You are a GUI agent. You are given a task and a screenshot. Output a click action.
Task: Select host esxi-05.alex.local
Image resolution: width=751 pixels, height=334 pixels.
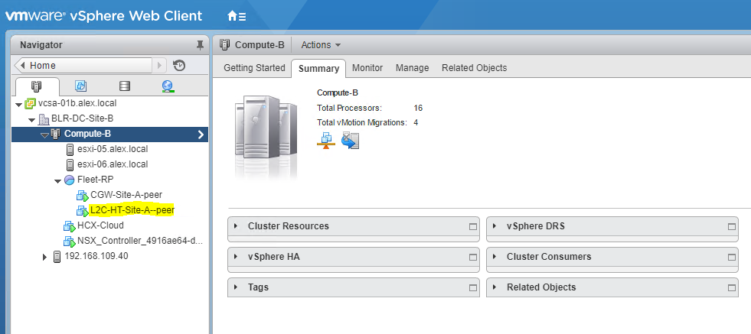[x=112, y=149]
